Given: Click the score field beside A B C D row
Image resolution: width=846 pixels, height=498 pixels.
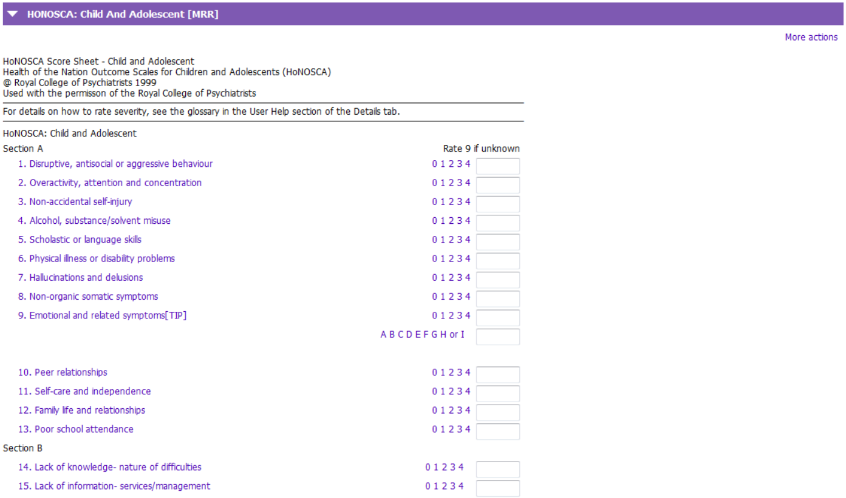Looking at the screenshot, I should (x=497, y=336).
